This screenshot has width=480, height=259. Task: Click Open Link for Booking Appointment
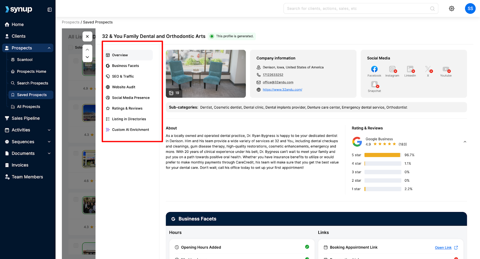443,248
